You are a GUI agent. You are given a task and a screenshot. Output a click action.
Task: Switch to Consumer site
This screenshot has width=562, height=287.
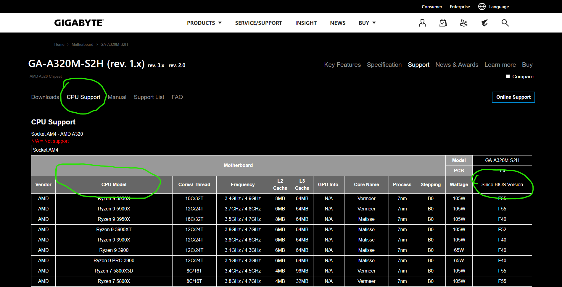[432, 7]
